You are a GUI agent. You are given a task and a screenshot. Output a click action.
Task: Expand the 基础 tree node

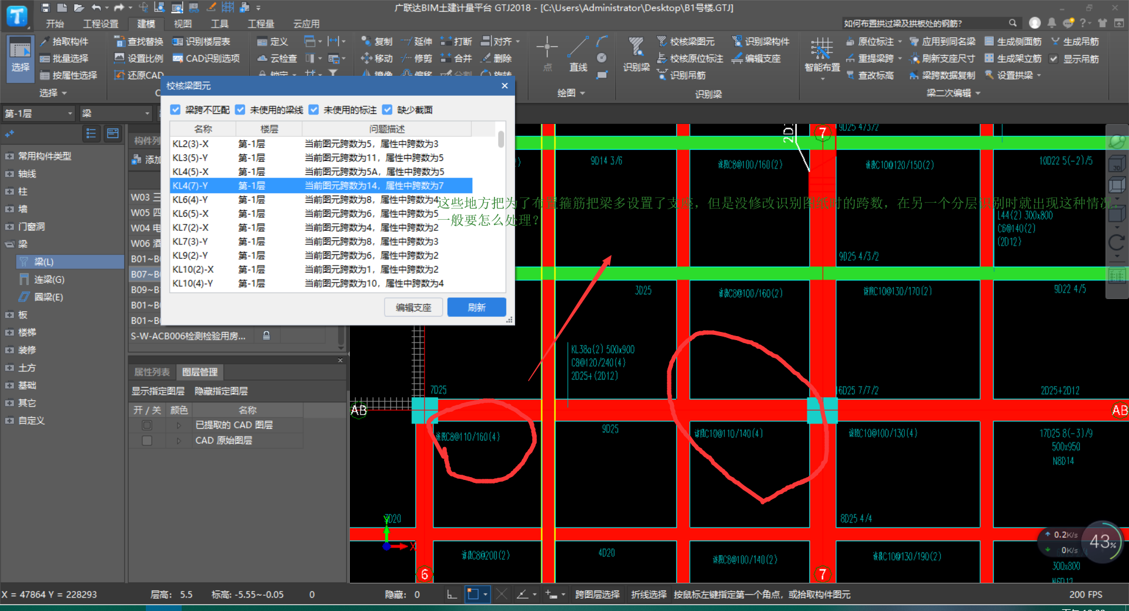pyautogui.click(x=9, y=385)
